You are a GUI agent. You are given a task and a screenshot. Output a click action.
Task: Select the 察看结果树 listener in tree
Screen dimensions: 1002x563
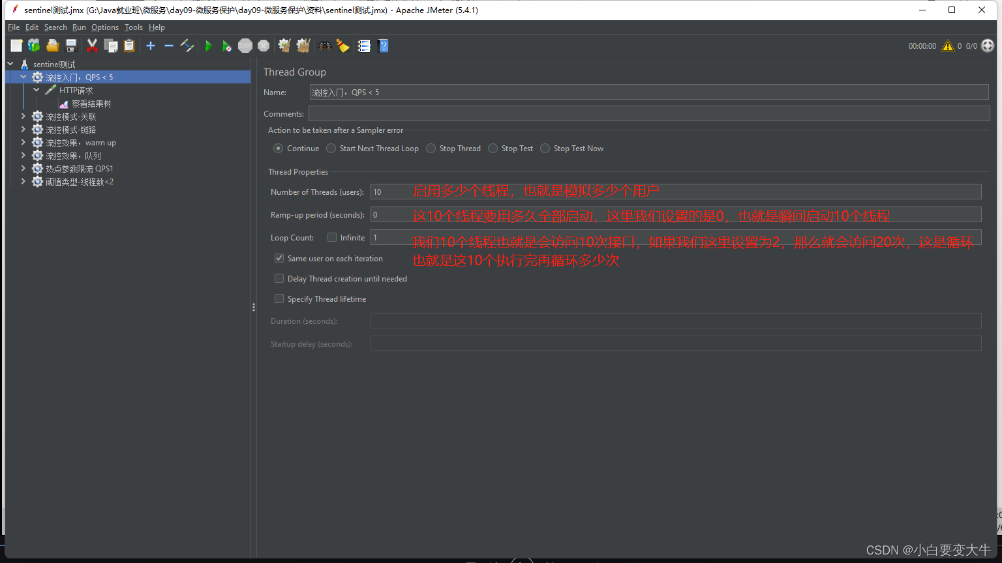point(91,104)
